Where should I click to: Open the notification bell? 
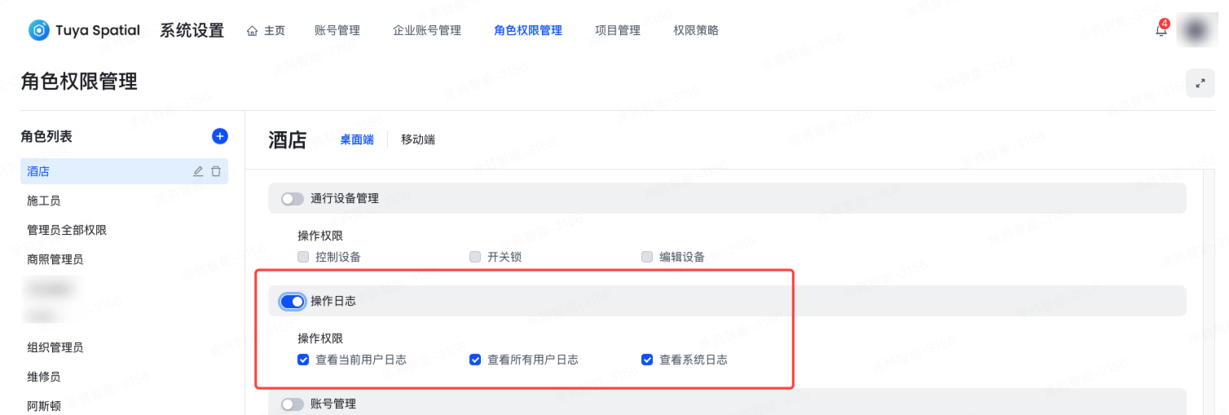[x=1161, y=31]
